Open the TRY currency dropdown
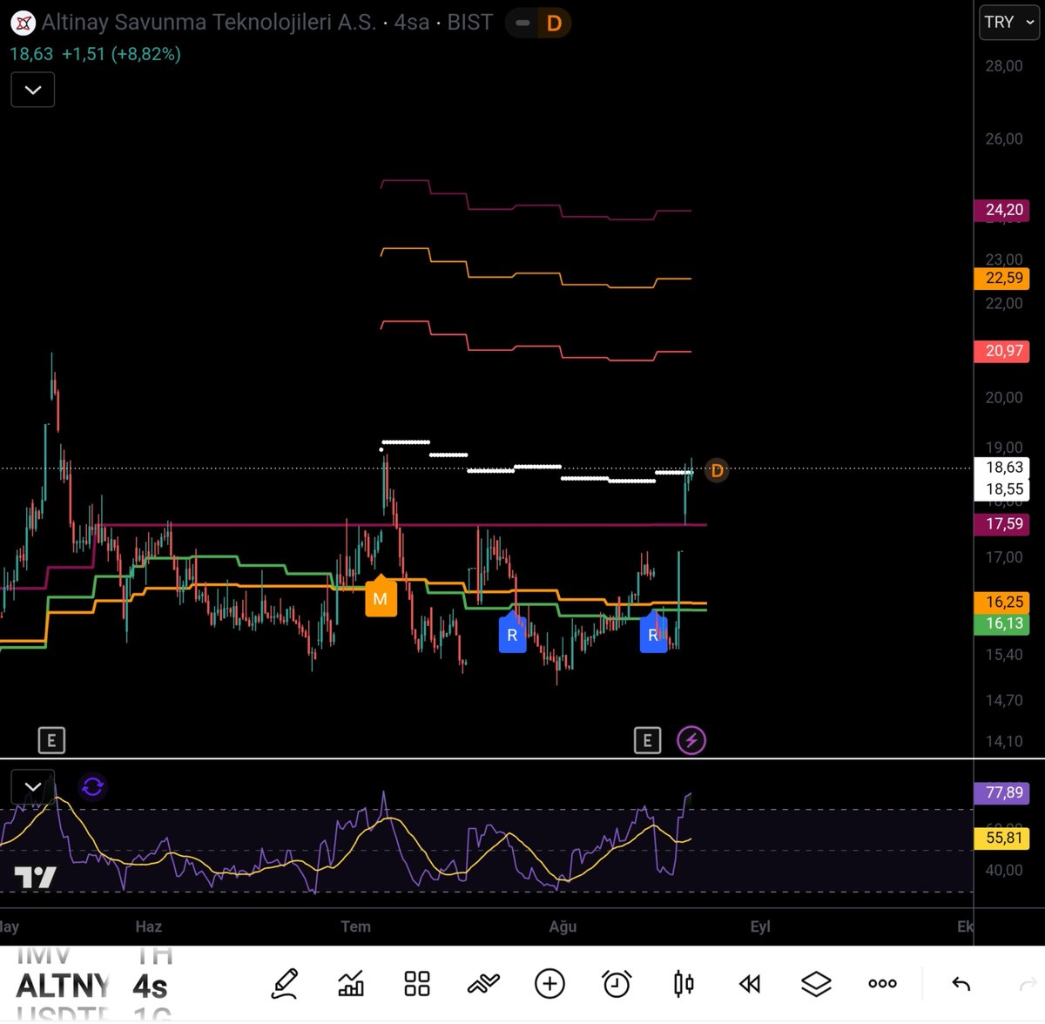 click(x=1008, y=23)
